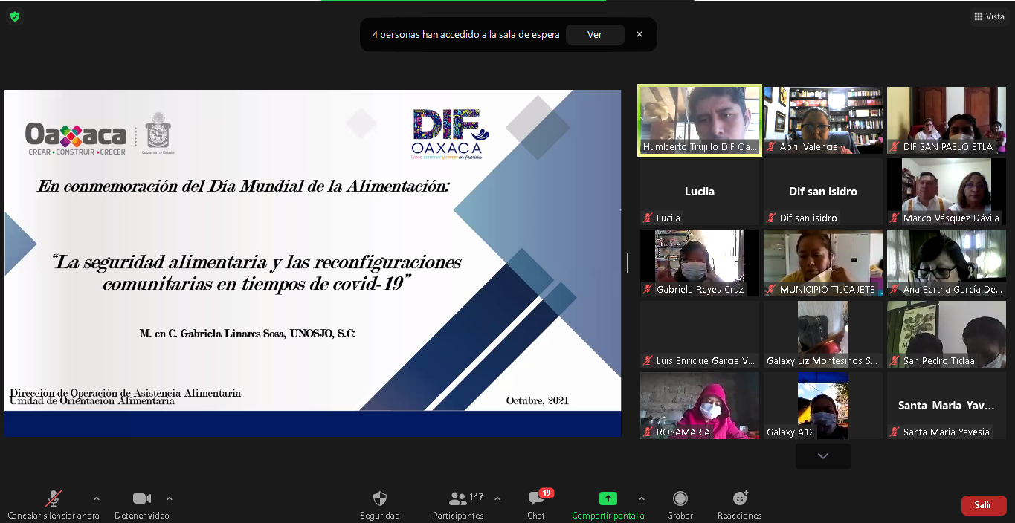Open the Security shield icon
This screenshot has width=1015, height=523.
(379, 498)
